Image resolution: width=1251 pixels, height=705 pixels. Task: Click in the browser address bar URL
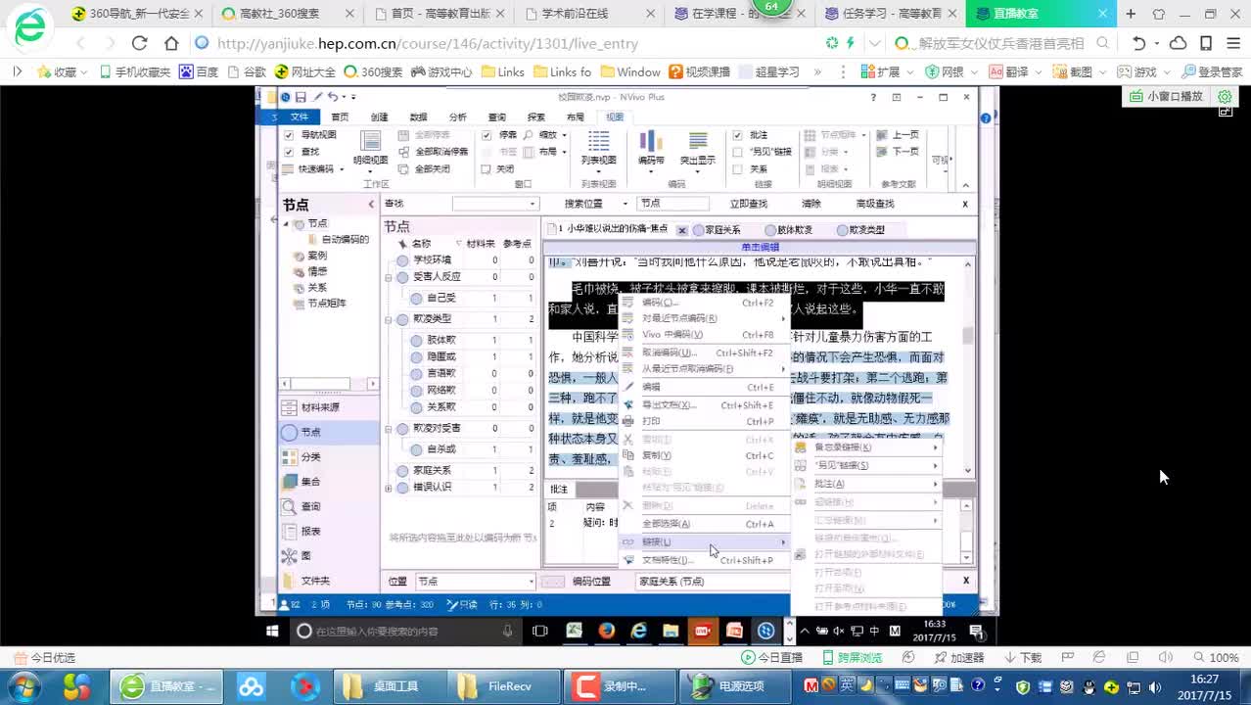428,44
